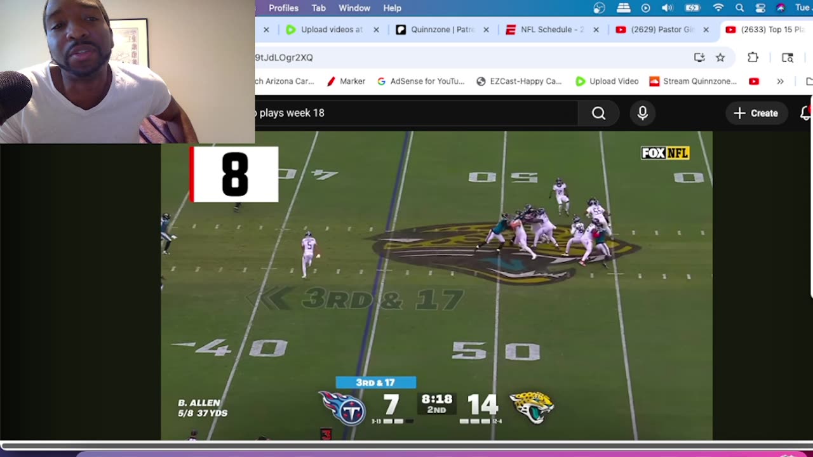
Task: Switch to the Pastor Gino YouTube tab
Action: (655, 30)
